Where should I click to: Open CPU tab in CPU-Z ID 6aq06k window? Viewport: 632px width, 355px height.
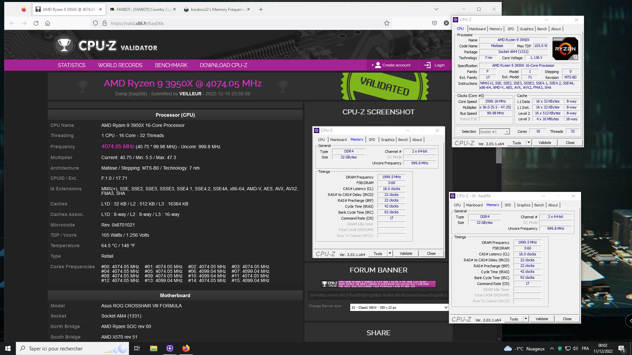pyautogui.click(x=457, y=205)
